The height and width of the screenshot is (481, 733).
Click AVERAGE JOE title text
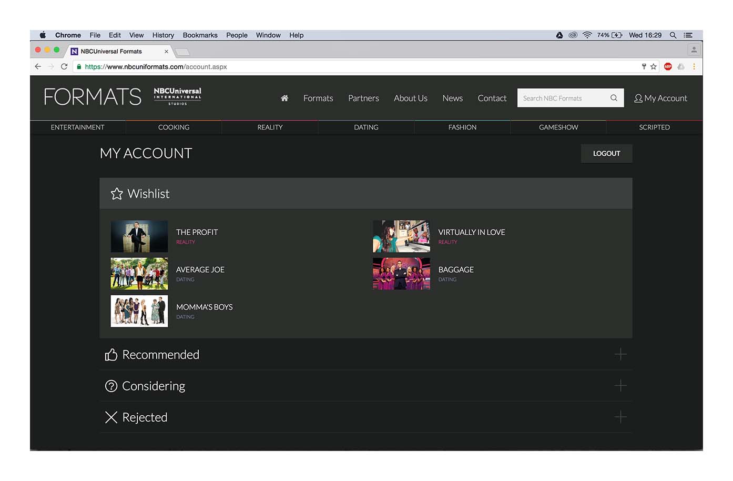click(x=200, y=269)
